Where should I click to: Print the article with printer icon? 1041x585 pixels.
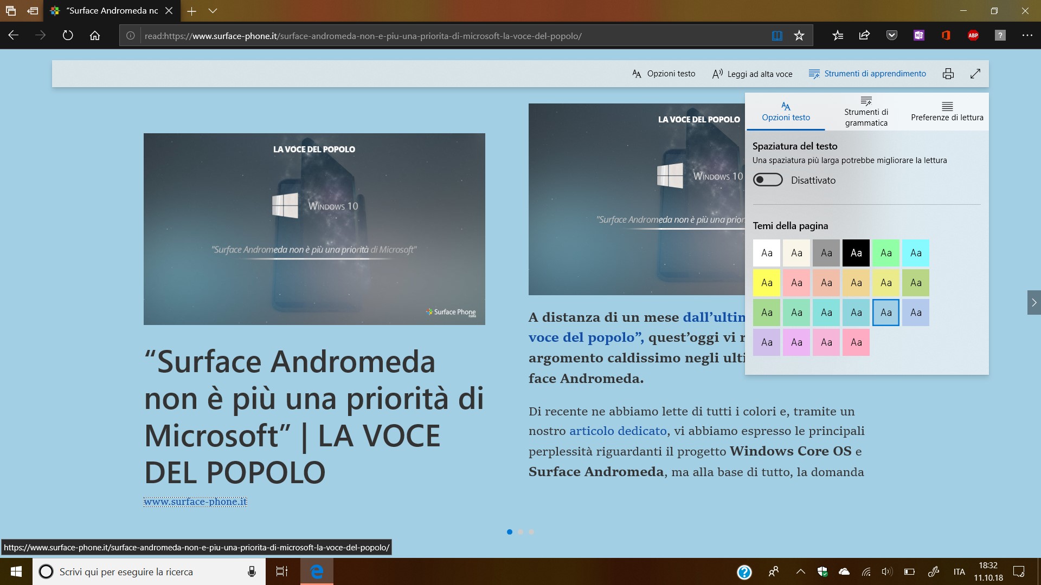948,74
